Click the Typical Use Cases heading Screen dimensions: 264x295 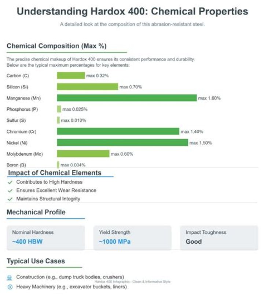[36, 261]
